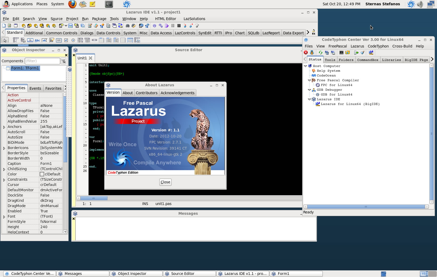Click the filter clear button beside Components filter
The width and height of the screenshot is (437, 277).
63,61
